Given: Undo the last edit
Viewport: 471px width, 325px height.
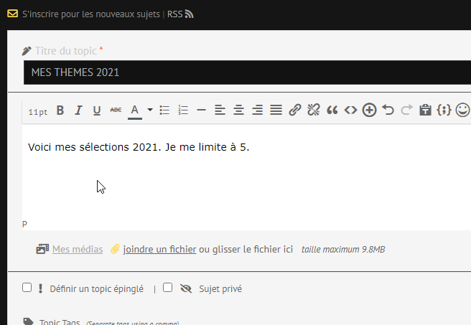Looking at the screenshot, I should 388,110.
